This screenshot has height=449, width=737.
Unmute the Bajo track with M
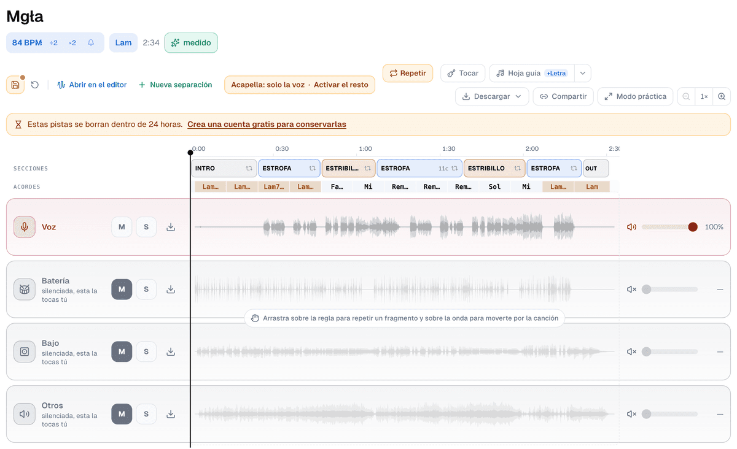pyautogui.click(x=122, y=351)
